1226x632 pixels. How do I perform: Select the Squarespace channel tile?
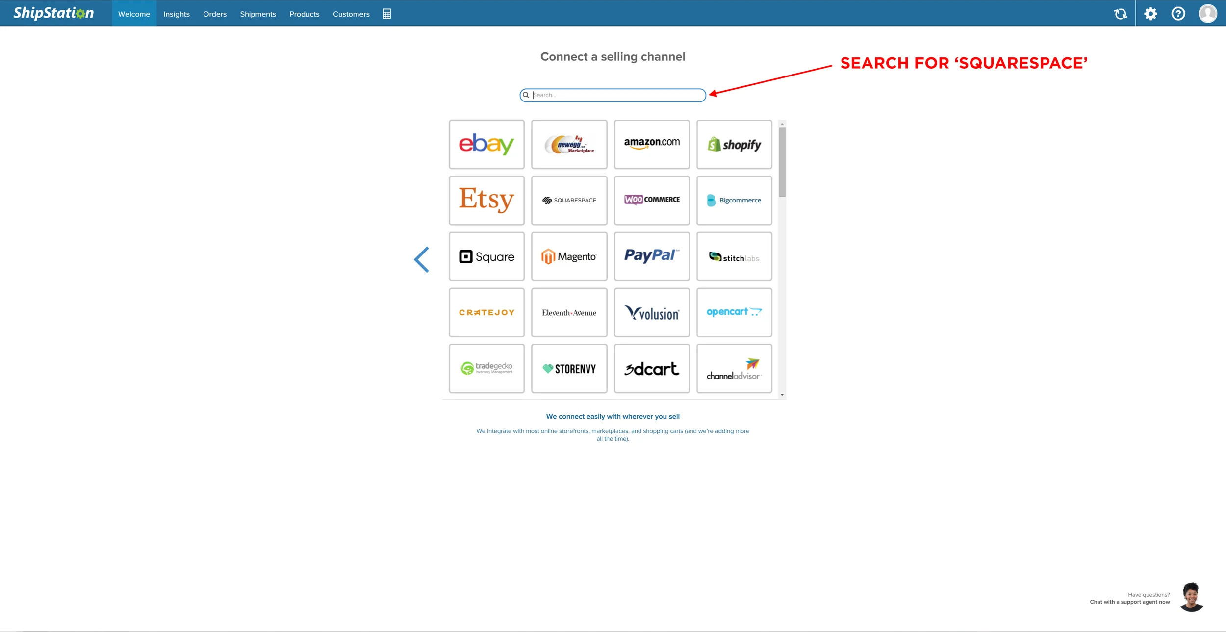(569, 200)
